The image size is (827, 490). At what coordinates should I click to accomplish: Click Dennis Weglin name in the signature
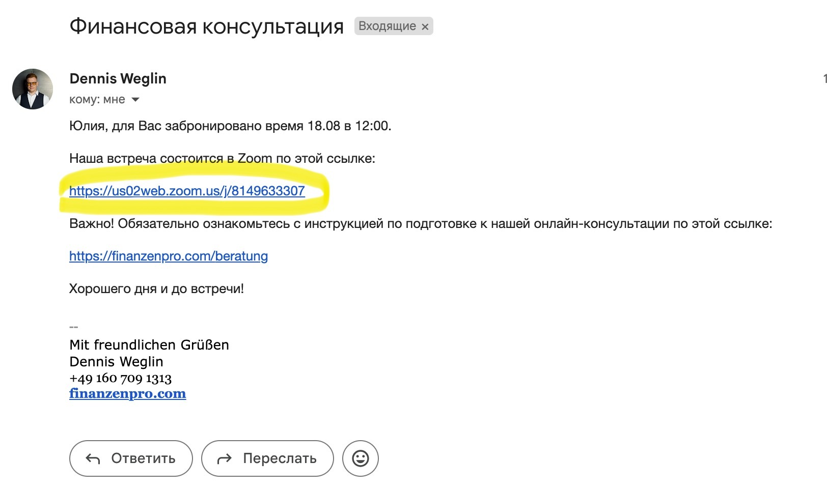point(116,362)
